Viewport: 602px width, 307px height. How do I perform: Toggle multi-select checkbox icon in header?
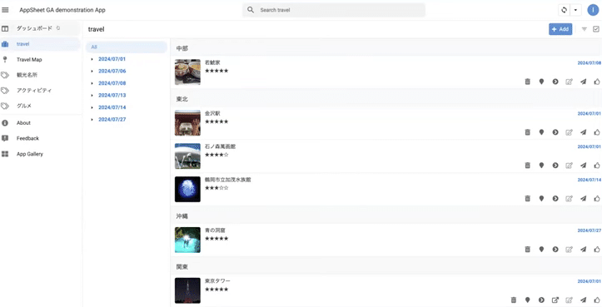[x=596, y=29]
